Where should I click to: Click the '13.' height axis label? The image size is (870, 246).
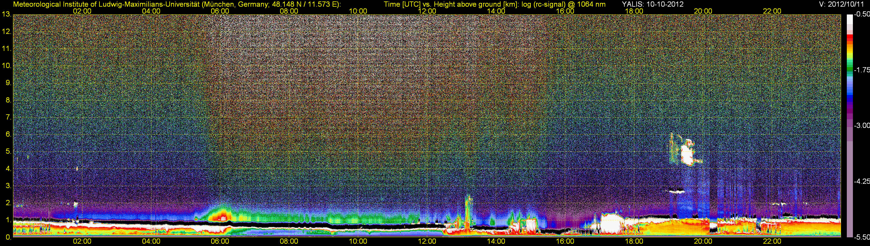6,14
